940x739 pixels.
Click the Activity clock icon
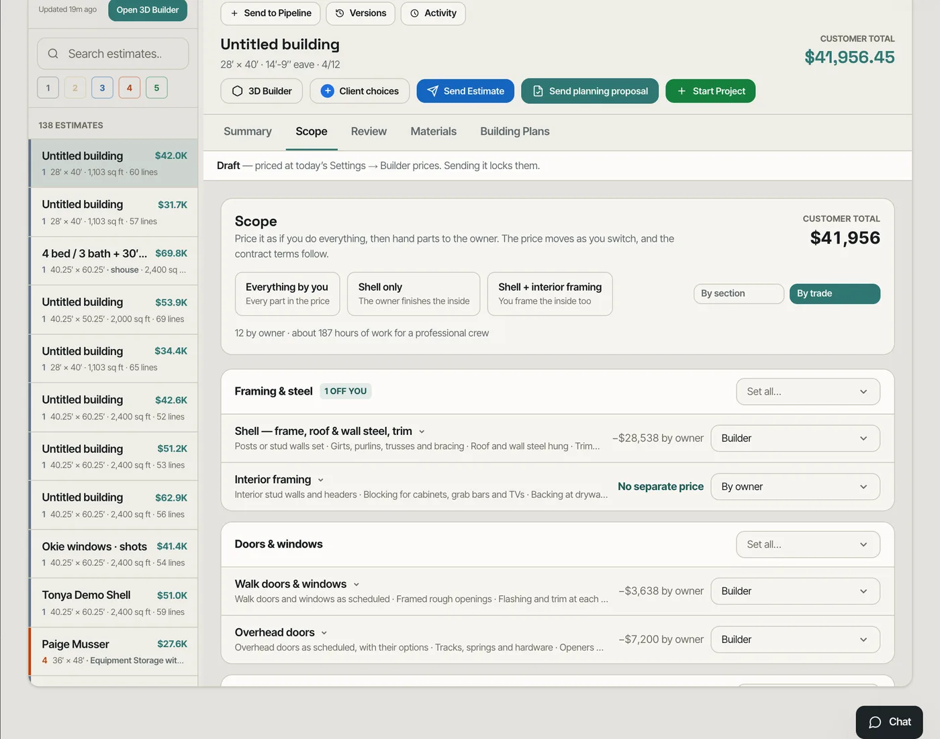415,13
